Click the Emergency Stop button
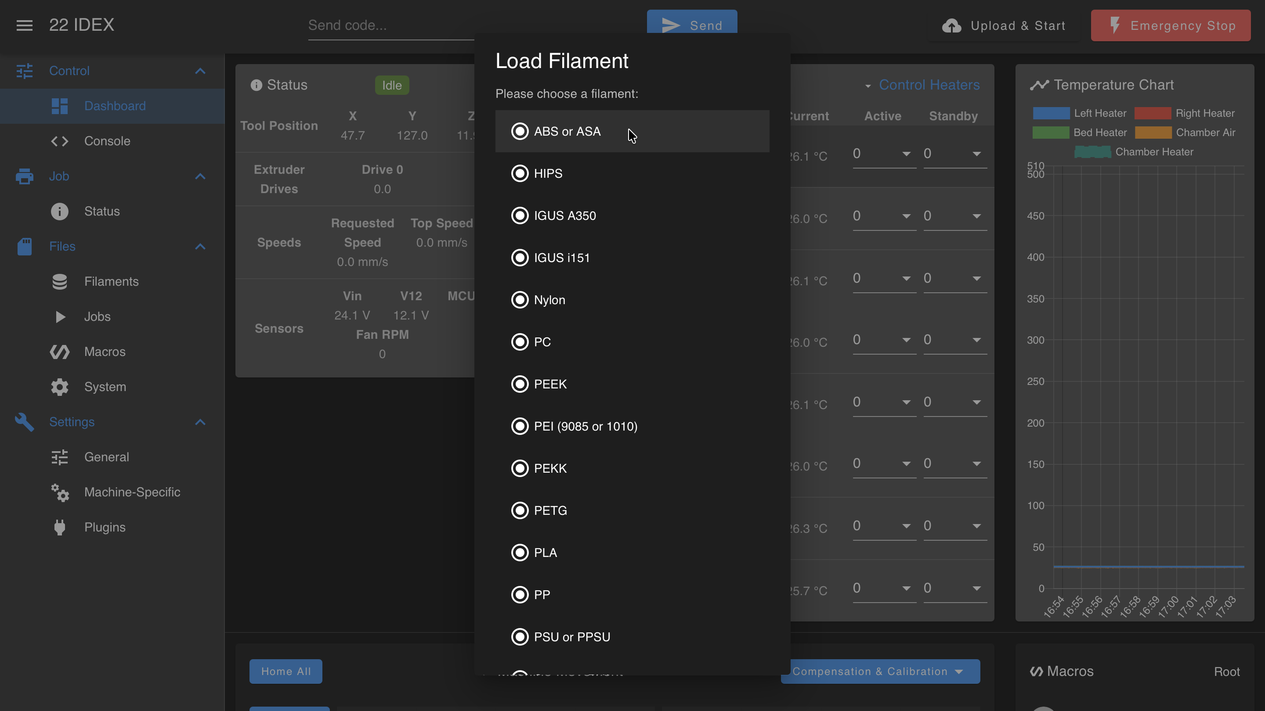 coord(1171,25)
